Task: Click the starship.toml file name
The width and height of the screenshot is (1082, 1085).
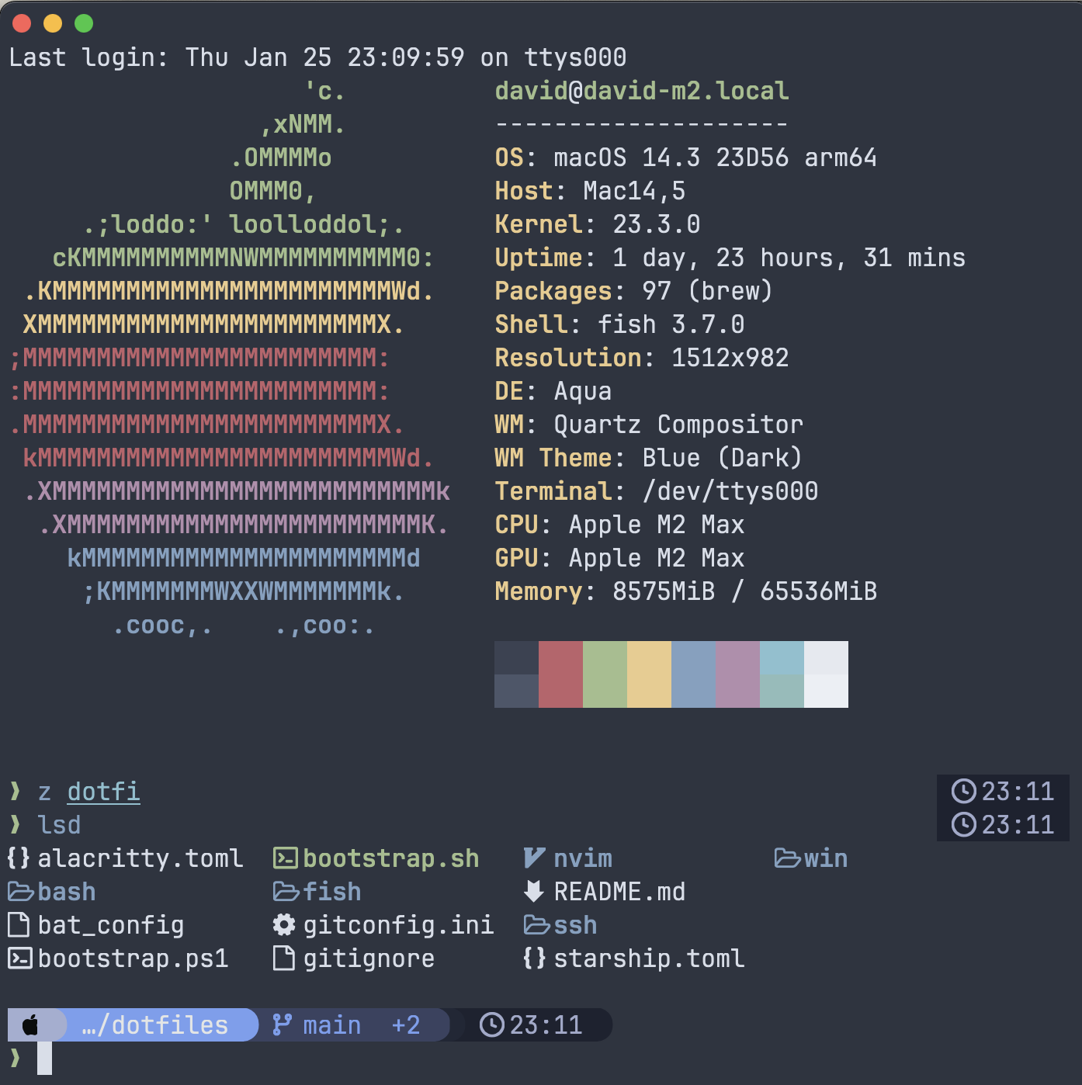Action: 649,958
